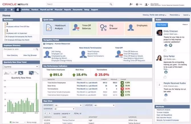Screen dimensions: 191x124
Task: Open the create new icon in header
Action: click(x=131, y=4)
